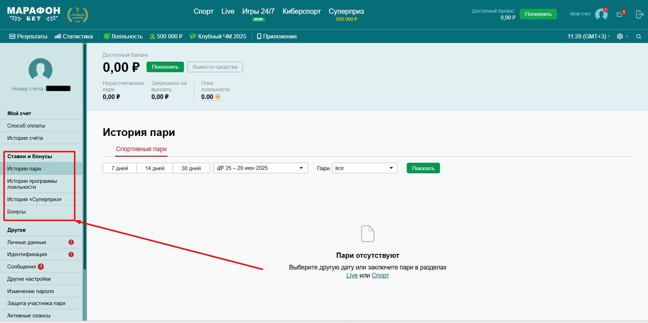Open Бонусы in the sidebar
Image resolution: width=648 pixels, height=323 pixels.
click(x=41, y=212)
